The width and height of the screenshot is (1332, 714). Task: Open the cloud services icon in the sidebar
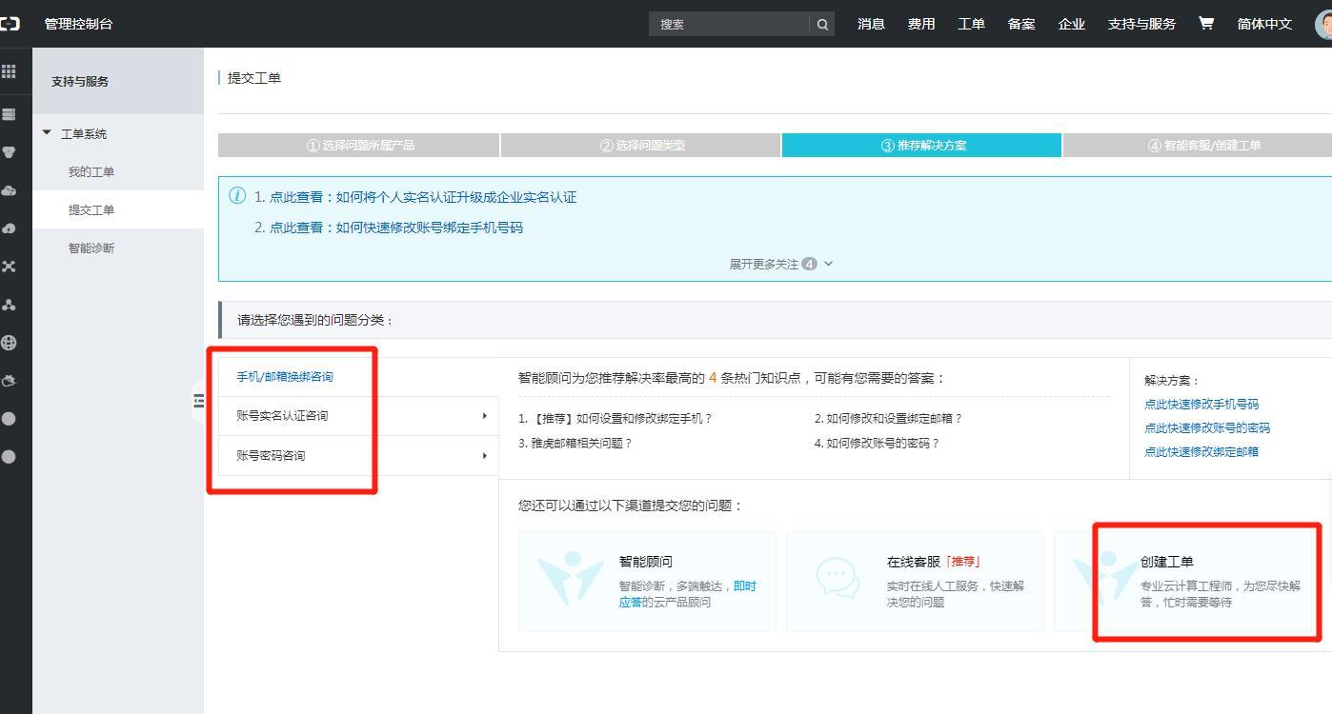pyautogui.click(x=10, y=189)
